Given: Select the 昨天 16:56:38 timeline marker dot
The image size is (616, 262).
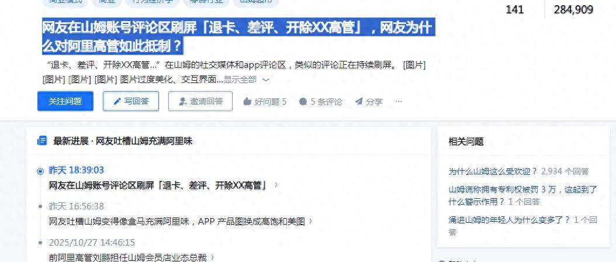Looking at the screenshot, I should click(x=40, y=206).
